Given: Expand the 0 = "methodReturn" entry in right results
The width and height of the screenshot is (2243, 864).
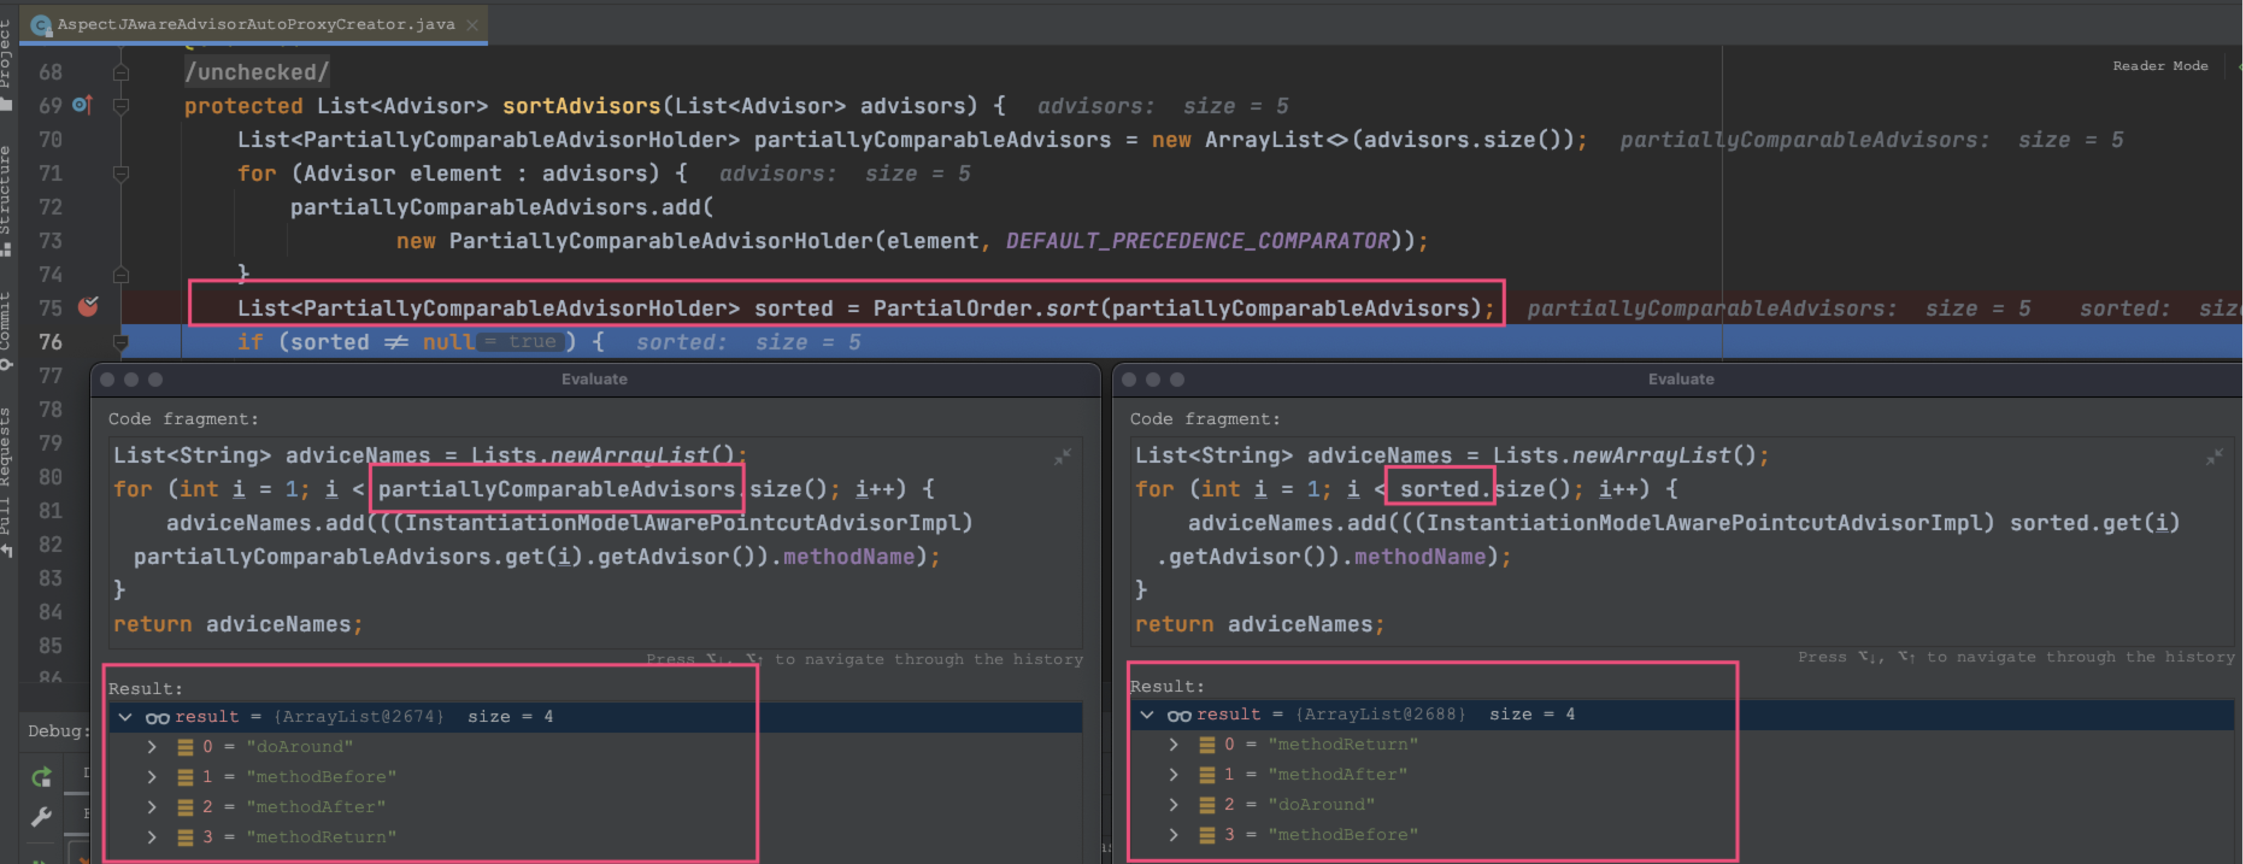Looking at the screenshot, I should (1173, 745).
